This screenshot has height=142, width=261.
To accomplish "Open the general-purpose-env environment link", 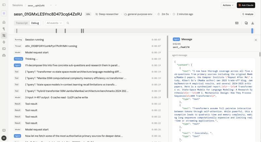I will tap(138, 14).
